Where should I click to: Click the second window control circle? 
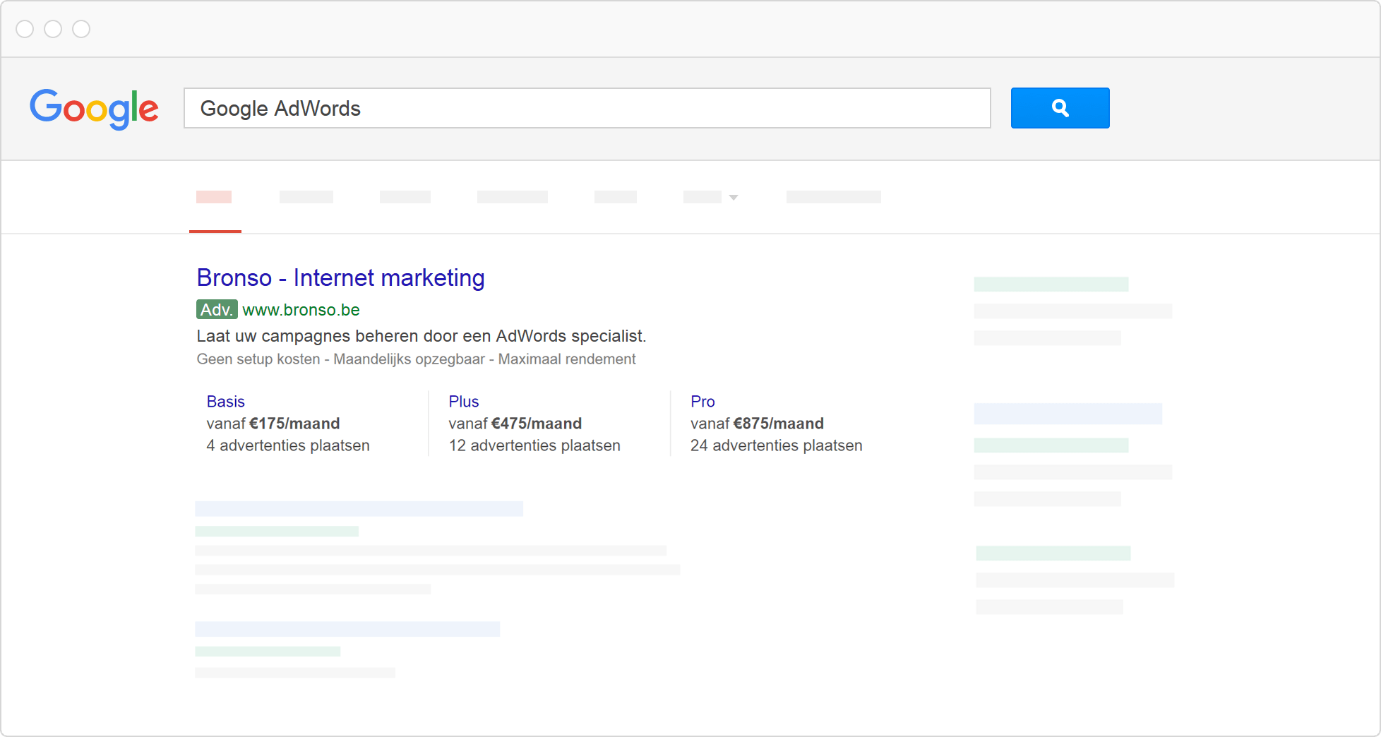53,29
